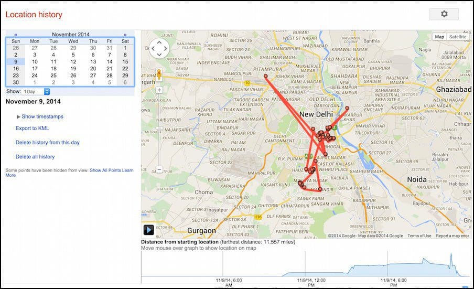Image resolution: width=474 pixels, height=289 pixels.
Task: Select November 10 in calendar
Action: (35, 62)
